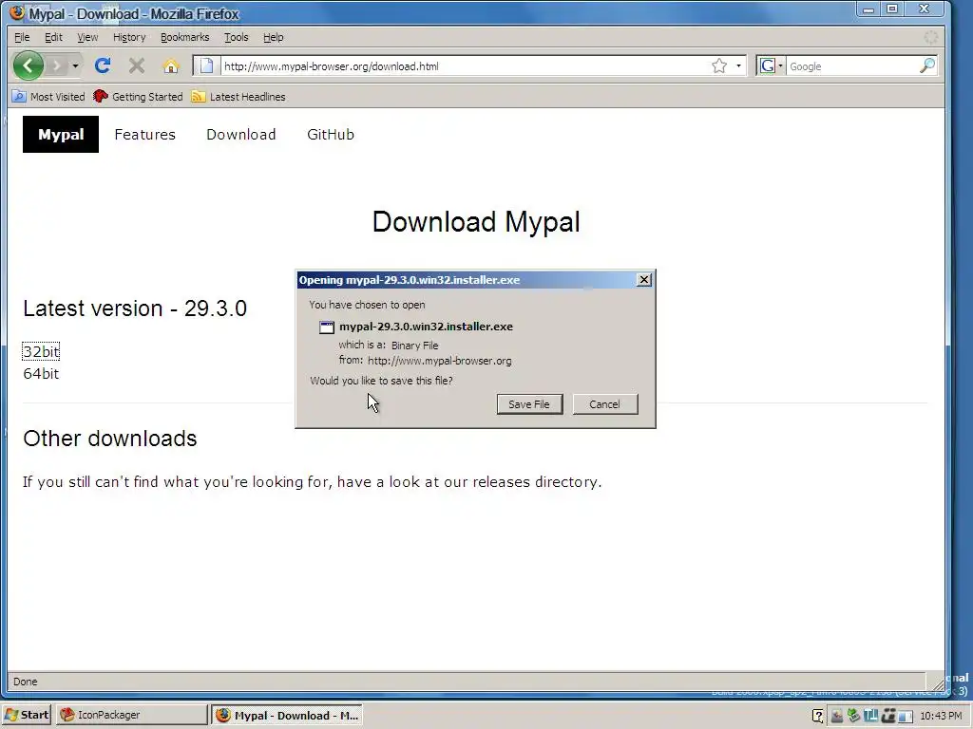Open the back/forward history dropdown arrow
Viewport: 973px width, 729px height.
tap(75, 65)
